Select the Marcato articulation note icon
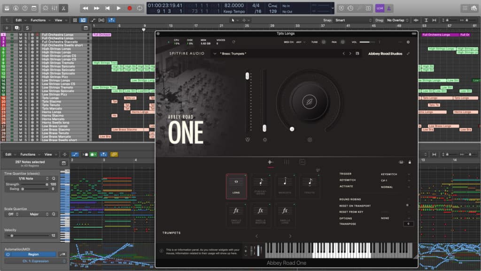This screenshot has height=271, width=481. [286, 183]
